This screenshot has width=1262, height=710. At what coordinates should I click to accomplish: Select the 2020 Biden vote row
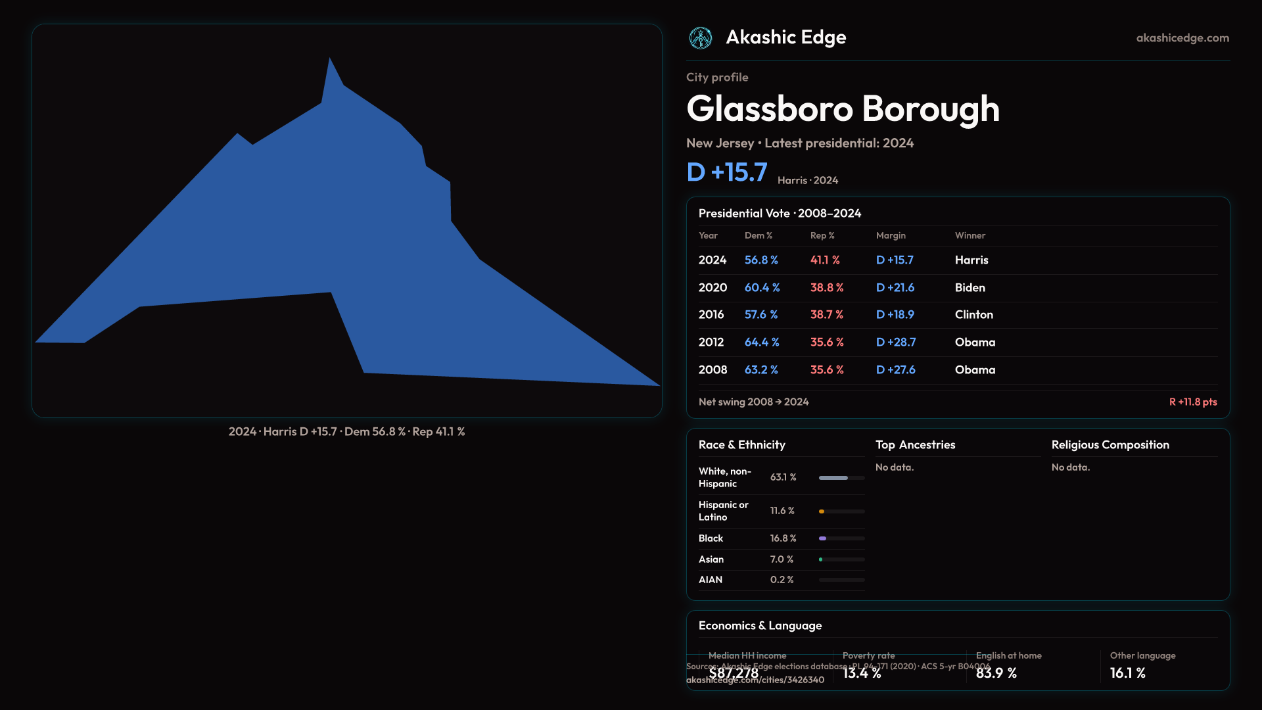click(957, 288)
